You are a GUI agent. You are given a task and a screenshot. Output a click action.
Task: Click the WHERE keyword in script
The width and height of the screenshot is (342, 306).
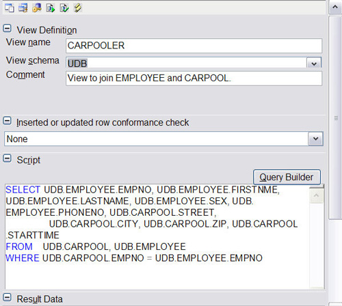point(23,258)
